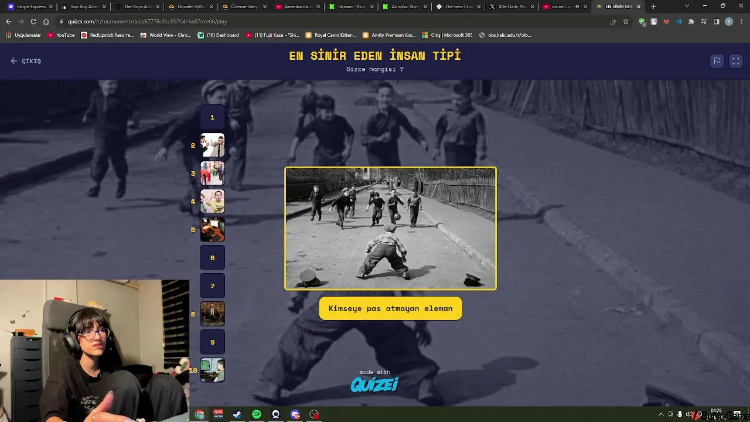Open the Amity Premium bookmark
The width and height of the screenshot is (750, 422).
coord(389,35)
